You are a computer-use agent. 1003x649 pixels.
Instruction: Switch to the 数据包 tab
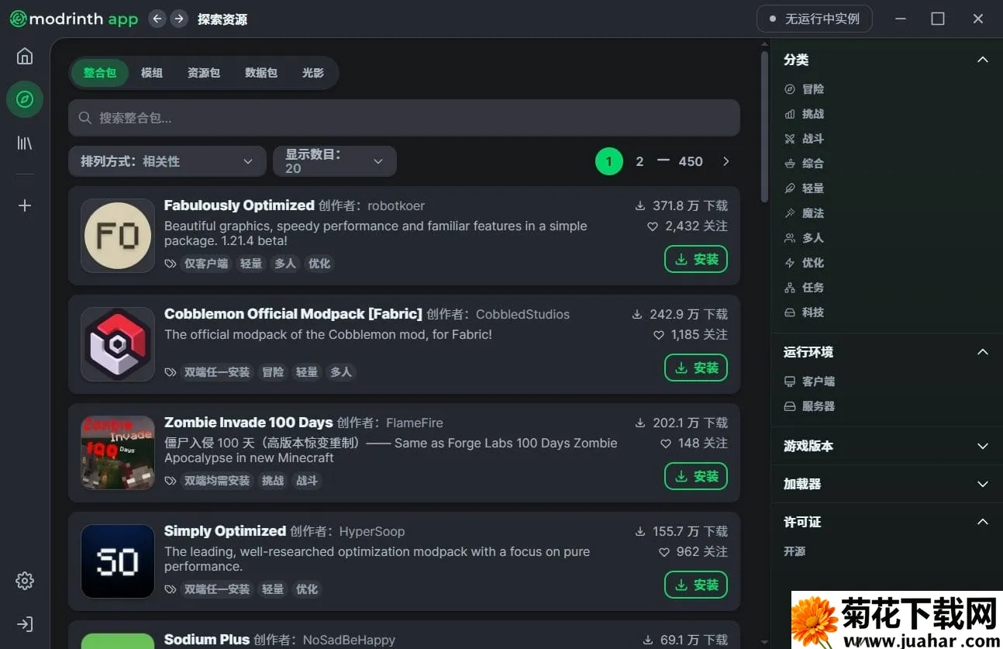[261, 73]
